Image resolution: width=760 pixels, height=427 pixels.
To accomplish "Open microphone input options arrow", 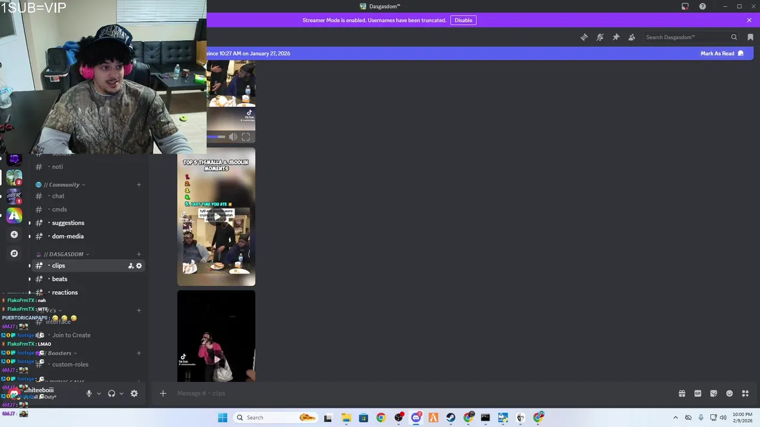I will [x=99, y=393].
